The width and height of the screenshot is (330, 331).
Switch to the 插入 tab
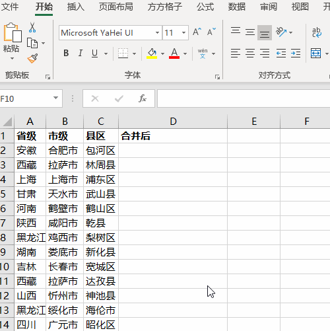(76, 7)
